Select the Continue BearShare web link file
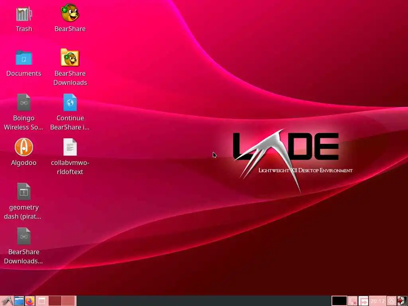 pyautogui.click(x=70, y=102)
